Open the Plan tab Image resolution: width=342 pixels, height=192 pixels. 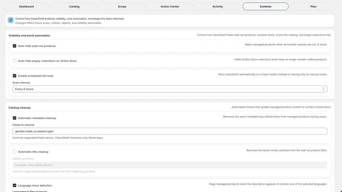pyautogui.click(x=313, y=6)
